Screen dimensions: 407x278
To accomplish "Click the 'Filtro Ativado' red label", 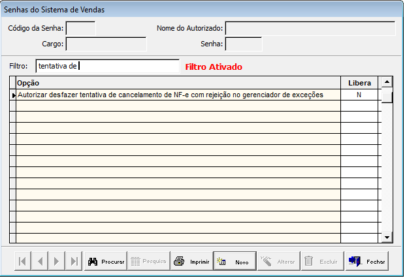I will point(214,67).
